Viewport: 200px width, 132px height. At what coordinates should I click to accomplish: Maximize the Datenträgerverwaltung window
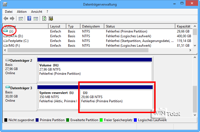point(182,3)
